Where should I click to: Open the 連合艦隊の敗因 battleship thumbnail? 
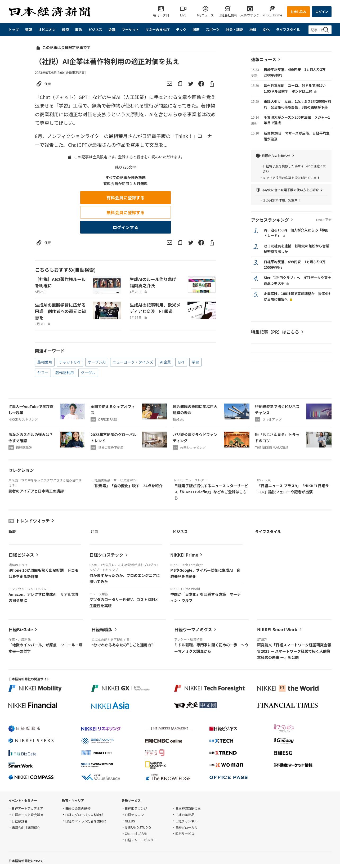tap(236, 411)
